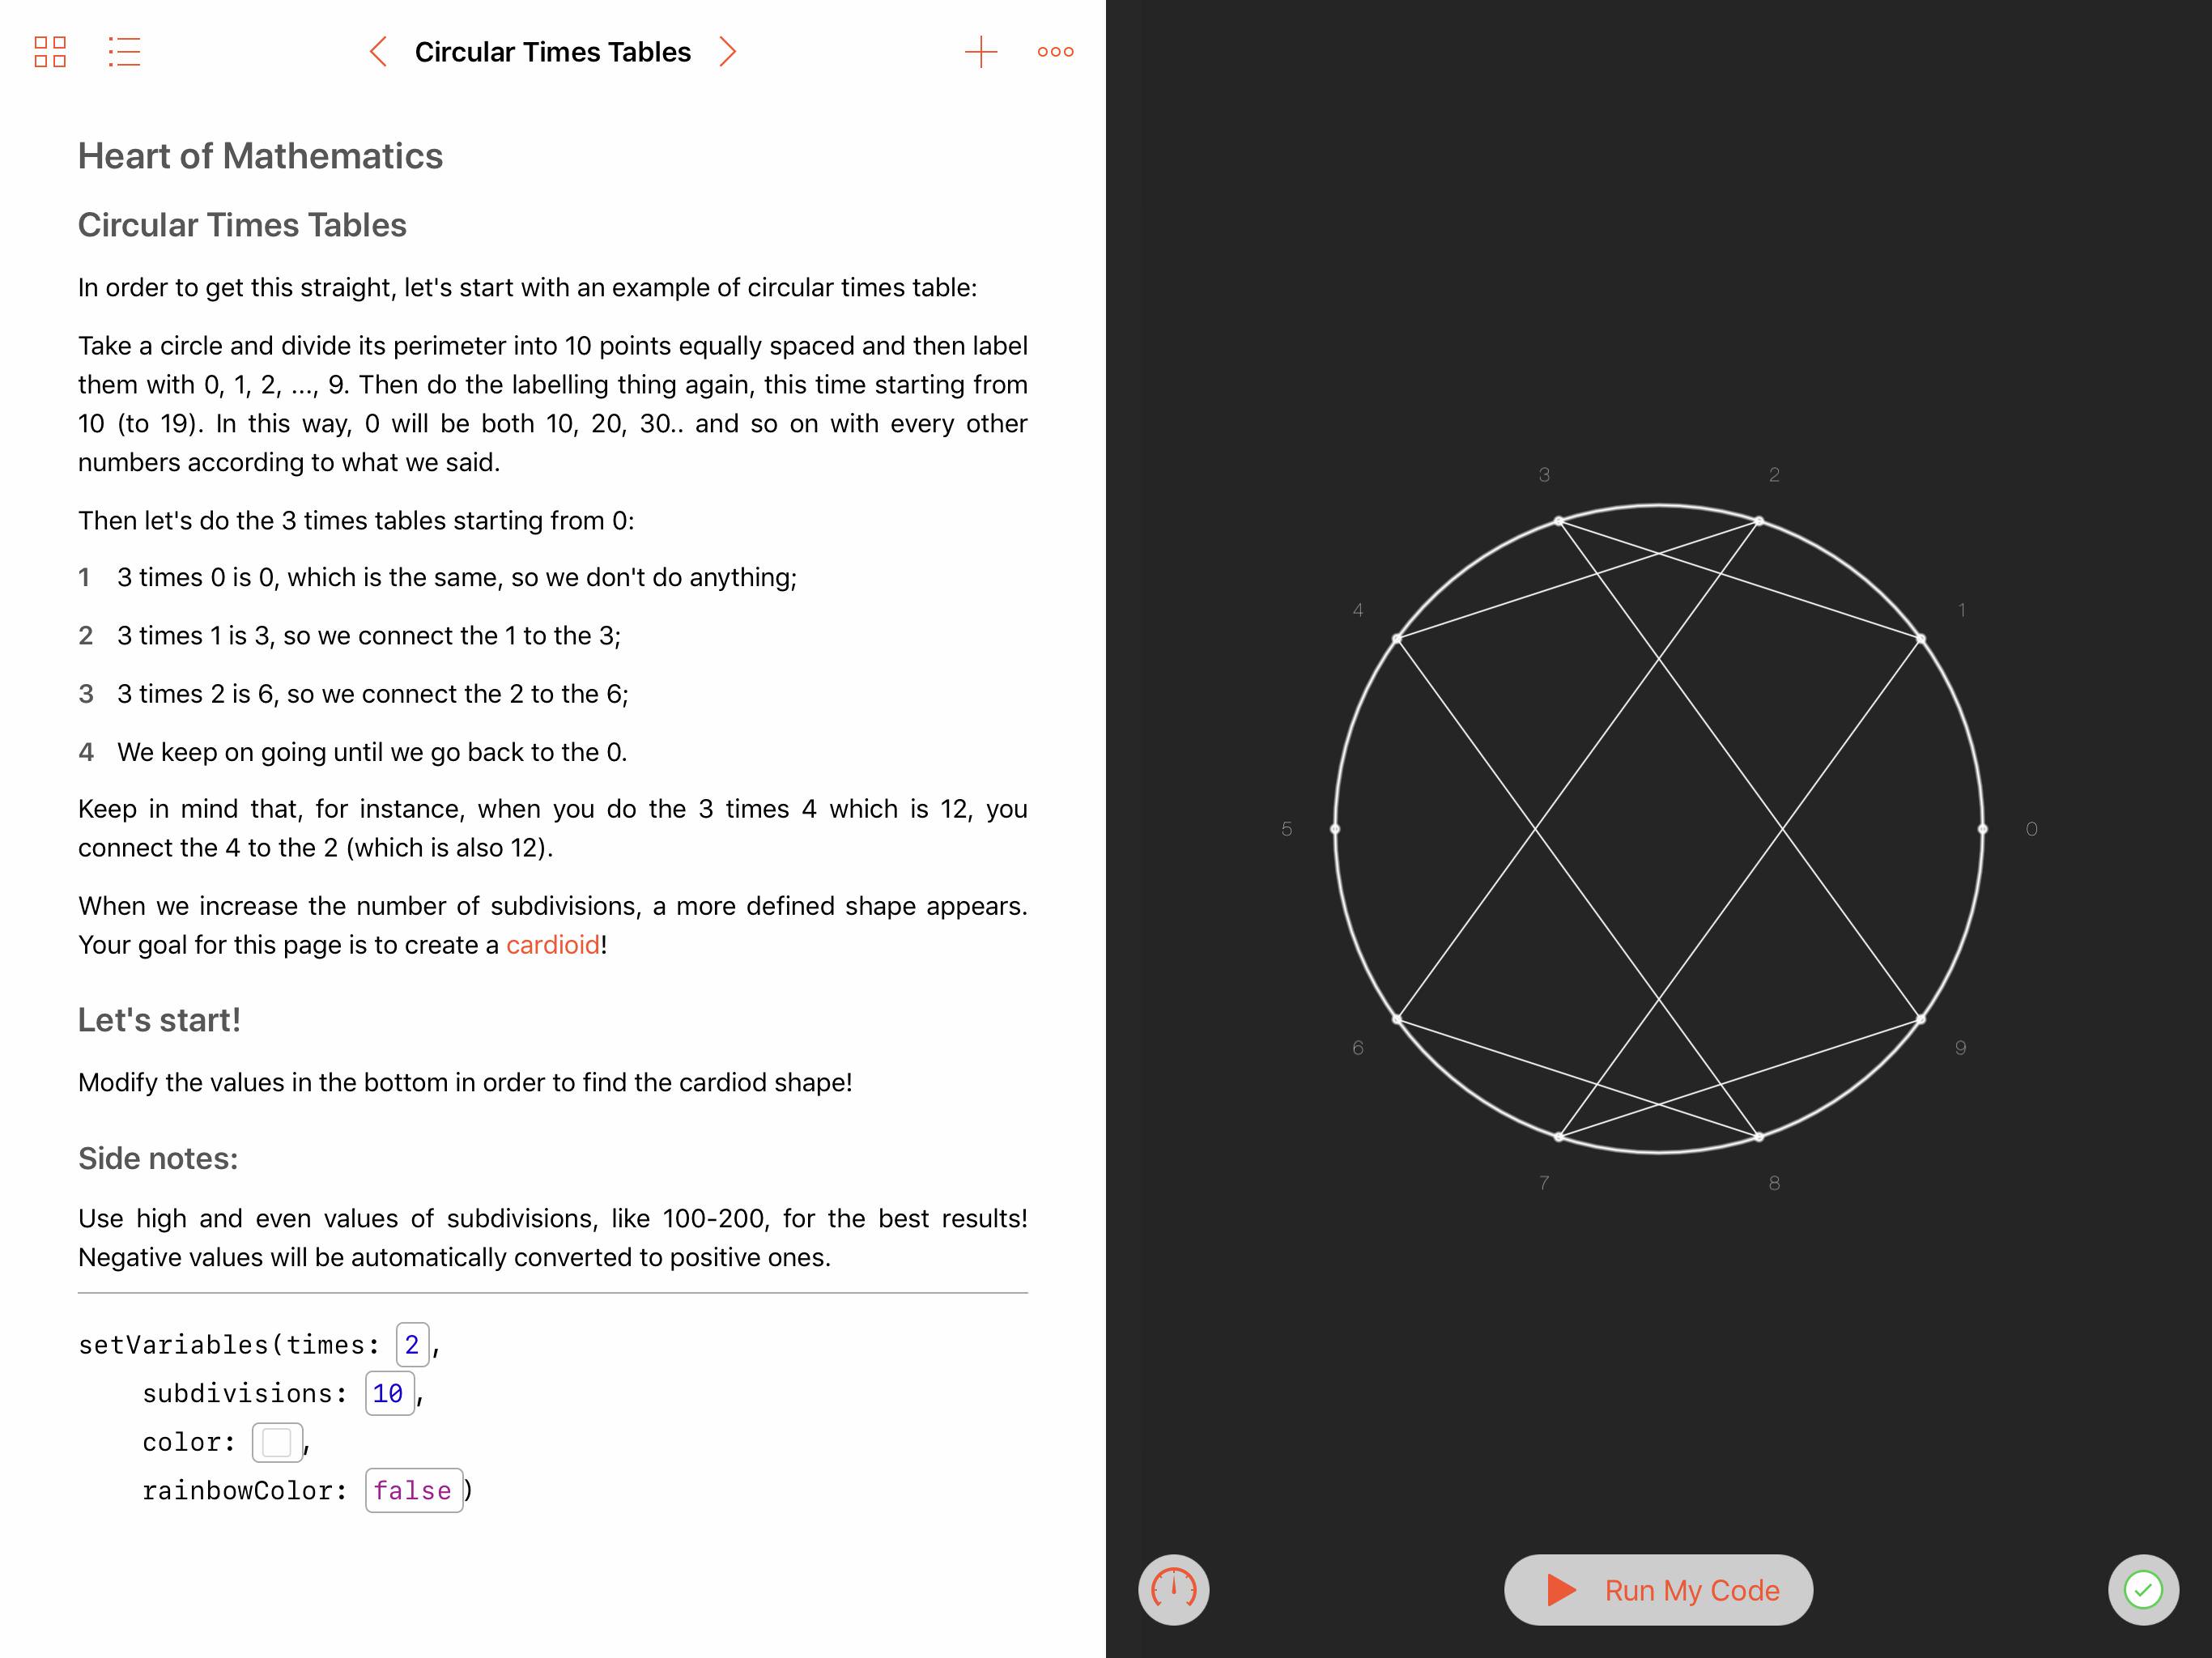Viewport: 2212px width, 1658px height.
Task: Tap the green checkmark status icon
Action: [2142, 1589]
